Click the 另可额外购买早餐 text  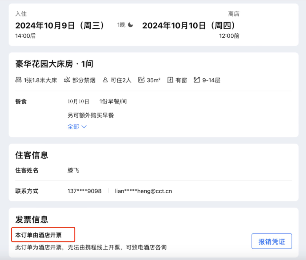[x=91, y=115]
